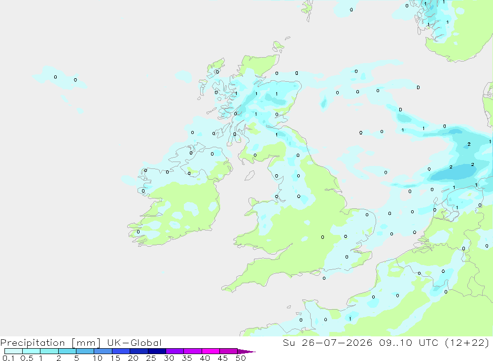Viewport: 493px width, 361px height.
Task: Click the "50" legend scale label
Action: [241, 358]
